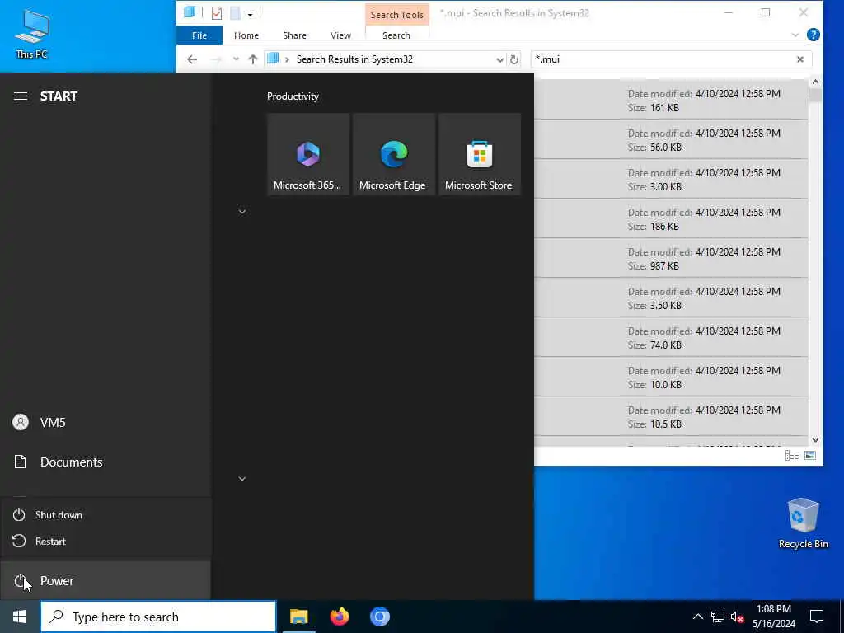Open the clock and calendar flyout
Image resolution: width=844 pixels, height=633 pixels.
tap(774, 617)
